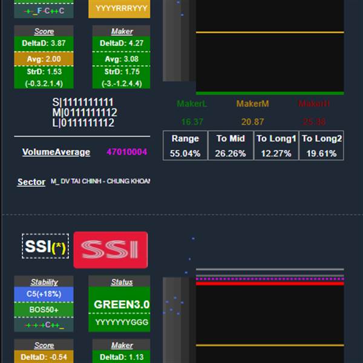Select the (-3.-1.2.4.4) value
Viewport: 363px width, 363px height.
click(122, 83)
